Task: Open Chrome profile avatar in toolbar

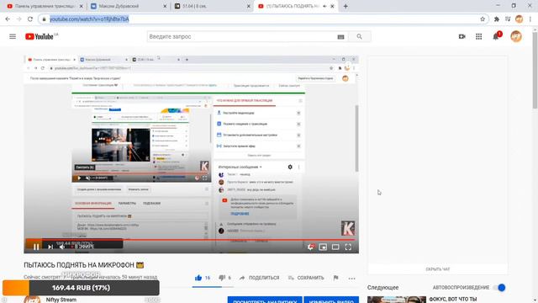Action: point(520,19)
